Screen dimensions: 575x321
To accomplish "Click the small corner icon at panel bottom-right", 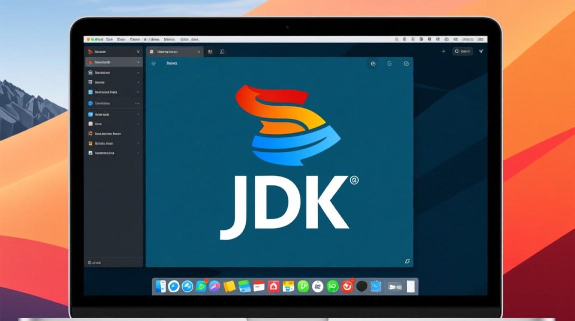I will point(407,261).
